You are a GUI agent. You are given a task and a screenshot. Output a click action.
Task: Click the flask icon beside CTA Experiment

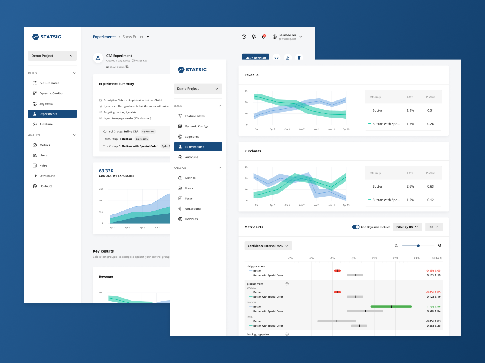[98, 58]
